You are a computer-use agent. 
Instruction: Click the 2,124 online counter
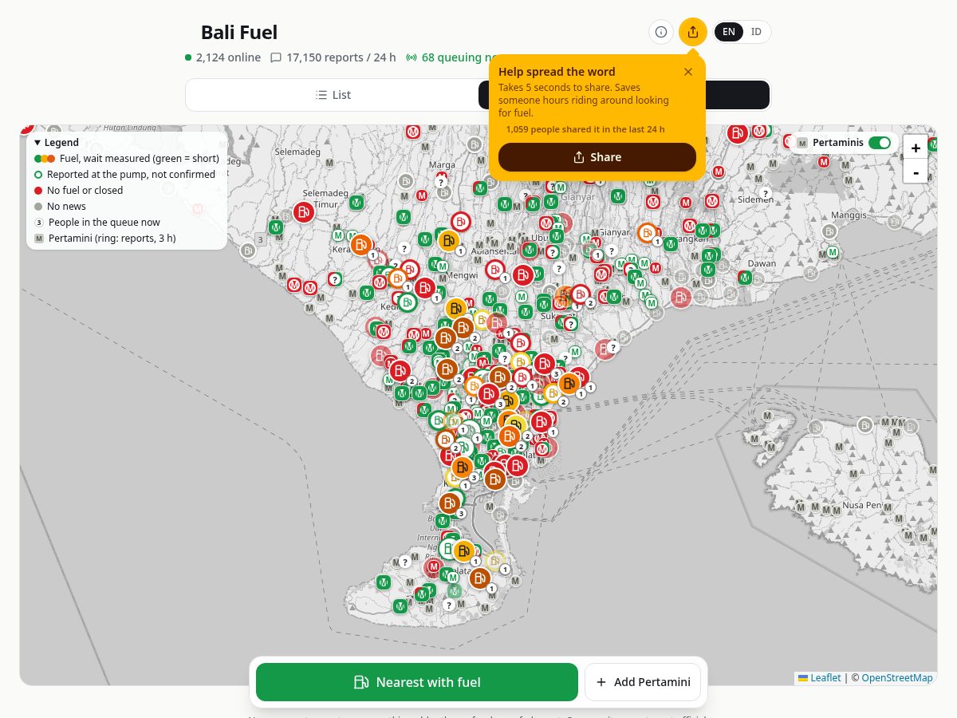[x=223, y=57]
